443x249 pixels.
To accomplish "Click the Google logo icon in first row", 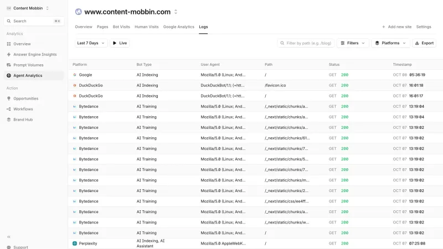I will point(75,75).
